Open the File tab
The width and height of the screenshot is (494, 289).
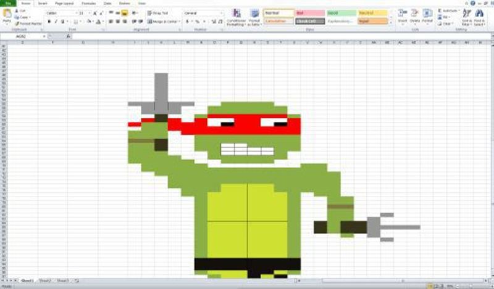8,3
